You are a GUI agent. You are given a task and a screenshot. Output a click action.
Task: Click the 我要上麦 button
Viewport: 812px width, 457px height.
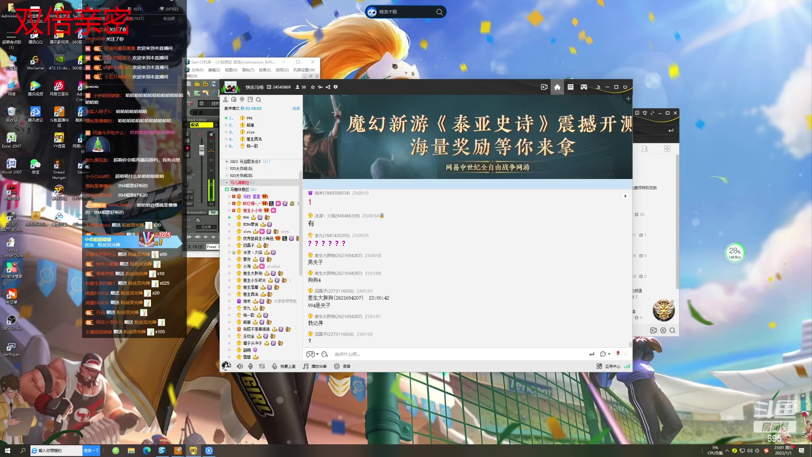pyautogui.click(x=285, y=366)
